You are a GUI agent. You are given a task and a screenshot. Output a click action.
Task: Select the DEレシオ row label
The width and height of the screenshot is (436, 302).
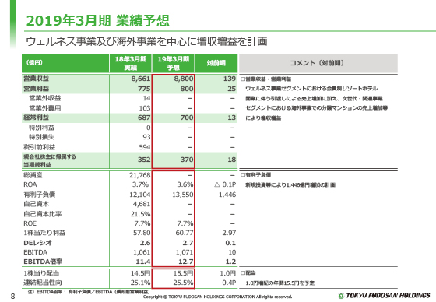click(38, 243)
